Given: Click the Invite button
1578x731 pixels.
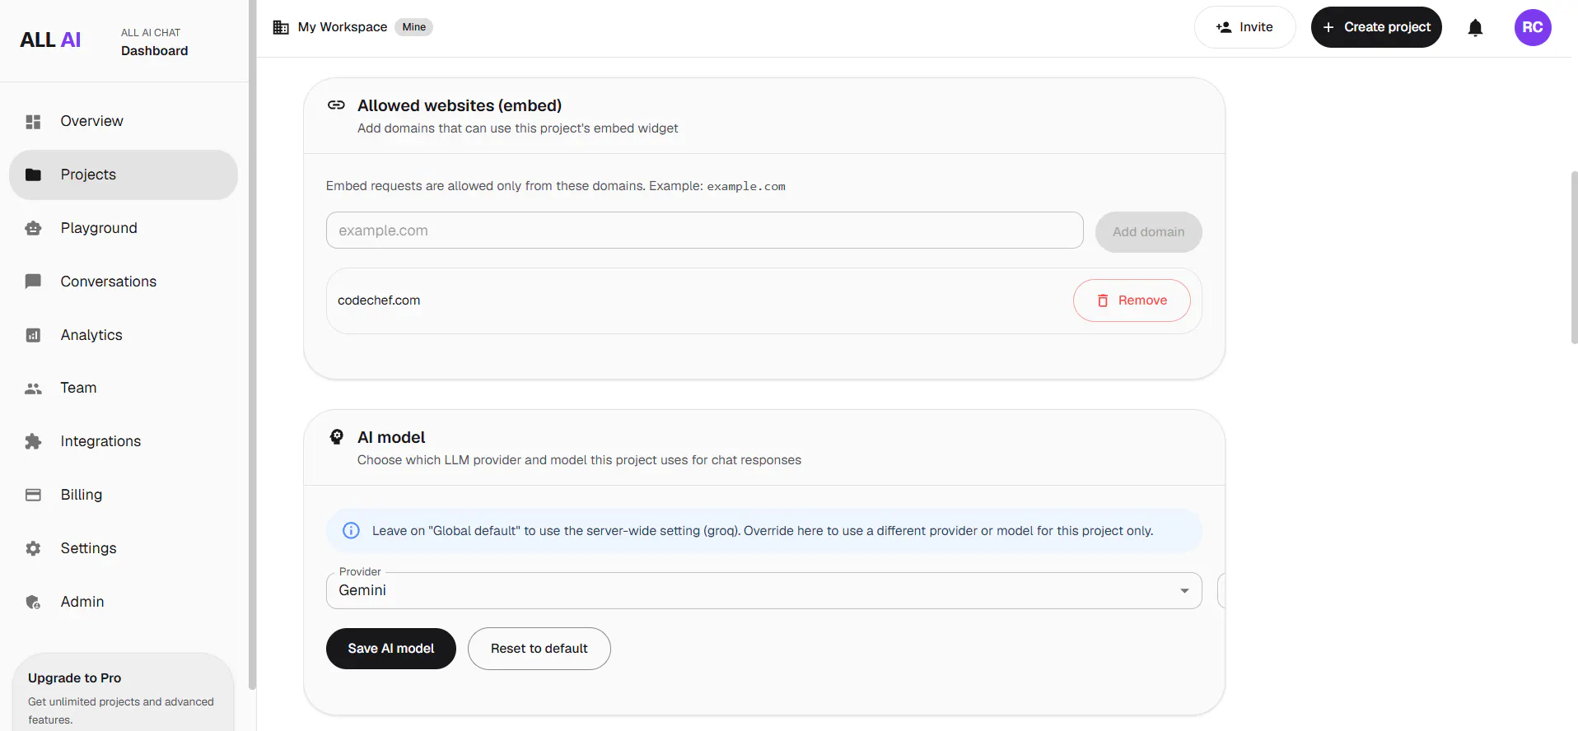Looking at the screenshot, I should tap(1244, 27).
